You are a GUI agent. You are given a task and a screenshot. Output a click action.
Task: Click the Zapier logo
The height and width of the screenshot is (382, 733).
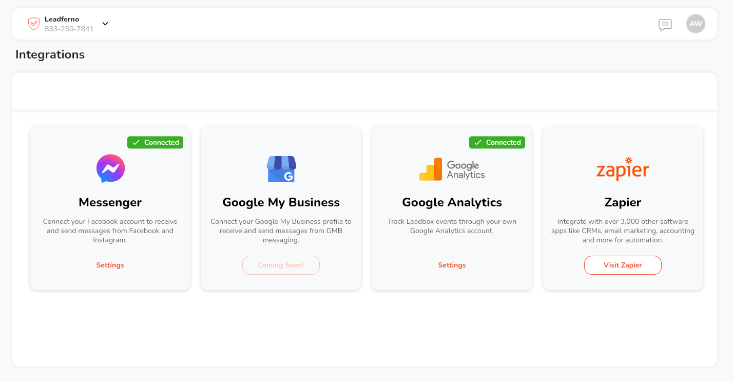tap(623, 169)
